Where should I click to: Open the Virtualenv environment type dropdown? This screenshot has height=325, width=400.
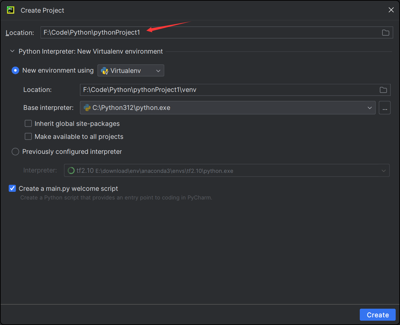click(158, 70)
